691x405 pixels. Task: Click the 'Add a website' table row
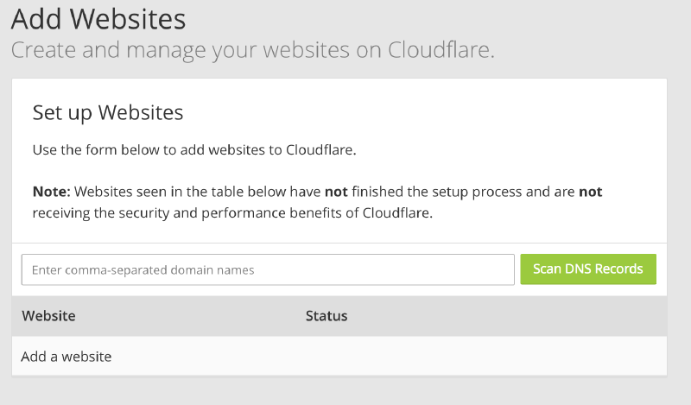pyautogui.click(x=67, y=356)
